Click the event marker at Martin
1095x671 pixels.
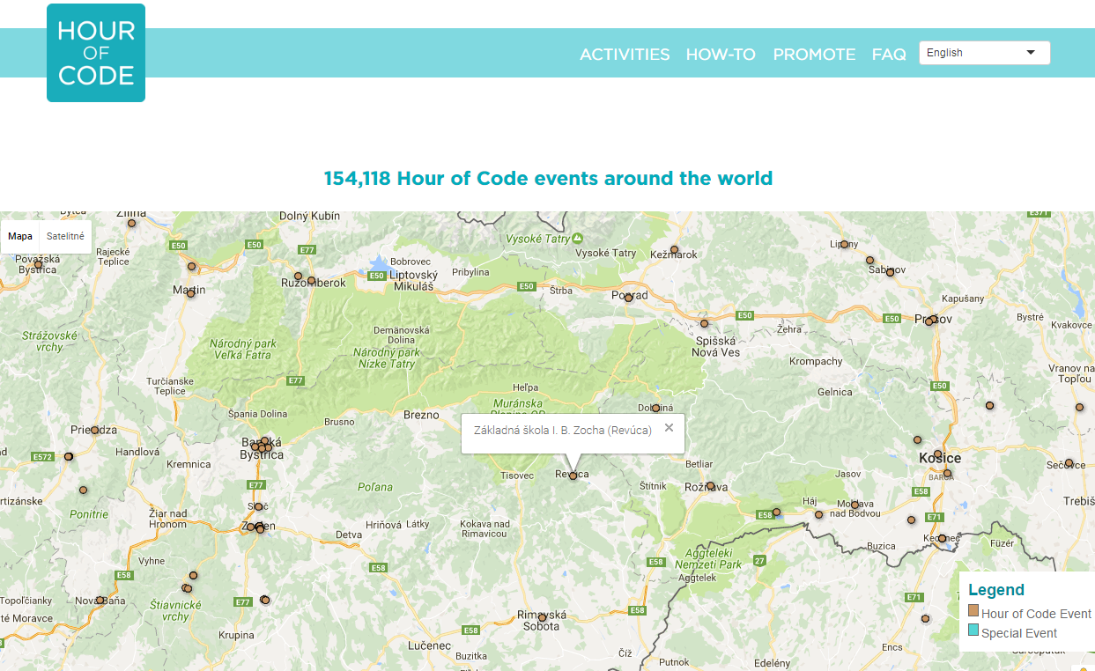[190, 293]
